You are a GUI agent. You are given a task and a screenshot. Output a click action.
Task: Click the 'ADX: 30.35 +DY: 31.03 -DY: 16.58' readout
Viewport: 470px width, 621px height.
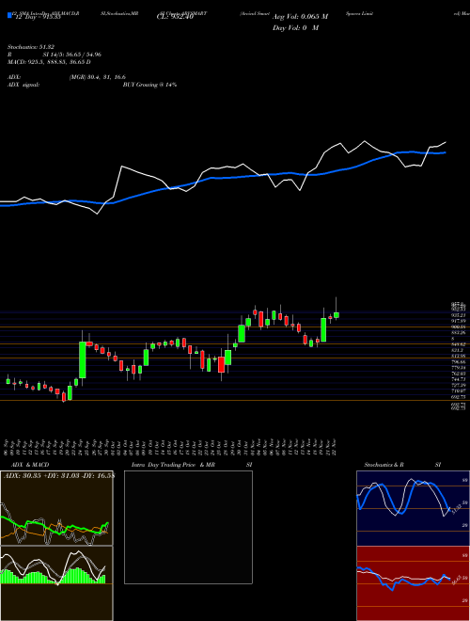tap(58, 476)
